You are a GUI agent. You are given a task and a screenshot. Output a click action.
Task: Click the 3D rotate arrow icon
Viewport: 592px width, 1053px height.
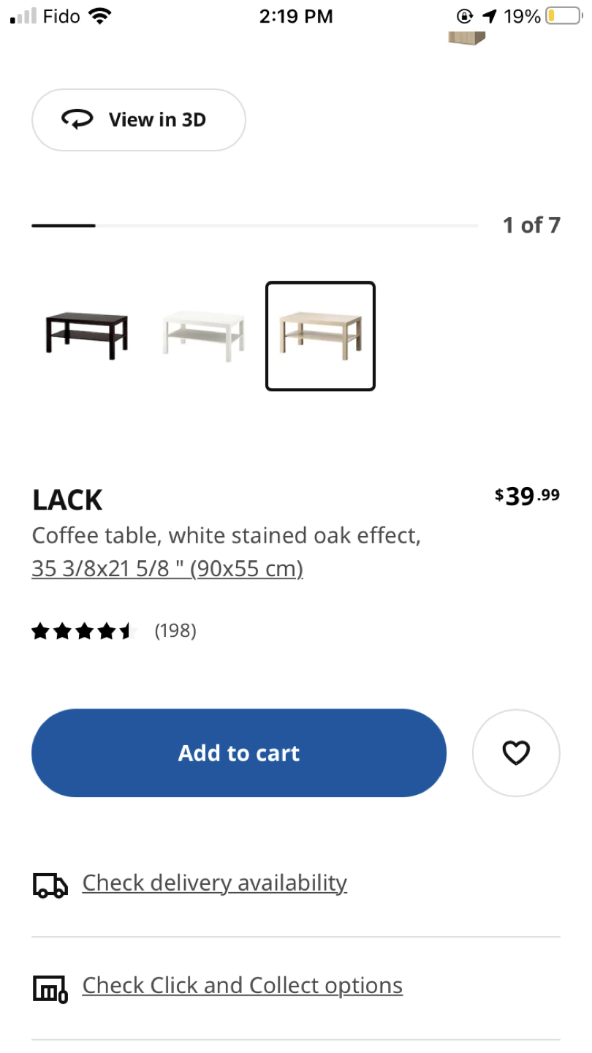coord(77,119)
